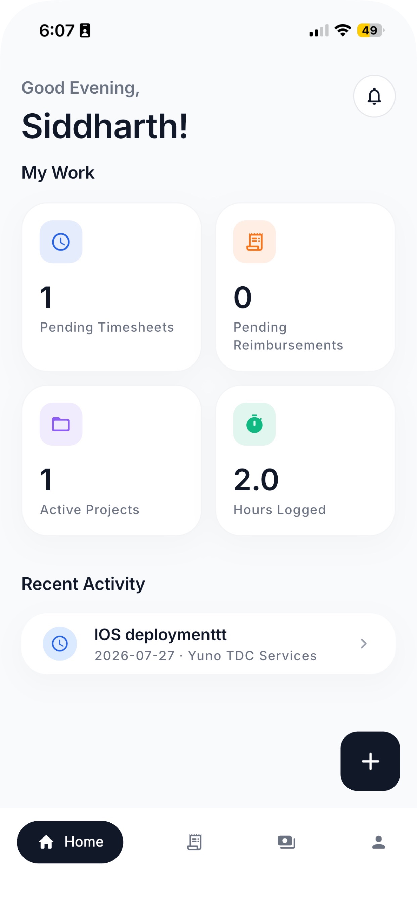
Task: Tap the 6:07 clock in status bar
Action: 56,31
